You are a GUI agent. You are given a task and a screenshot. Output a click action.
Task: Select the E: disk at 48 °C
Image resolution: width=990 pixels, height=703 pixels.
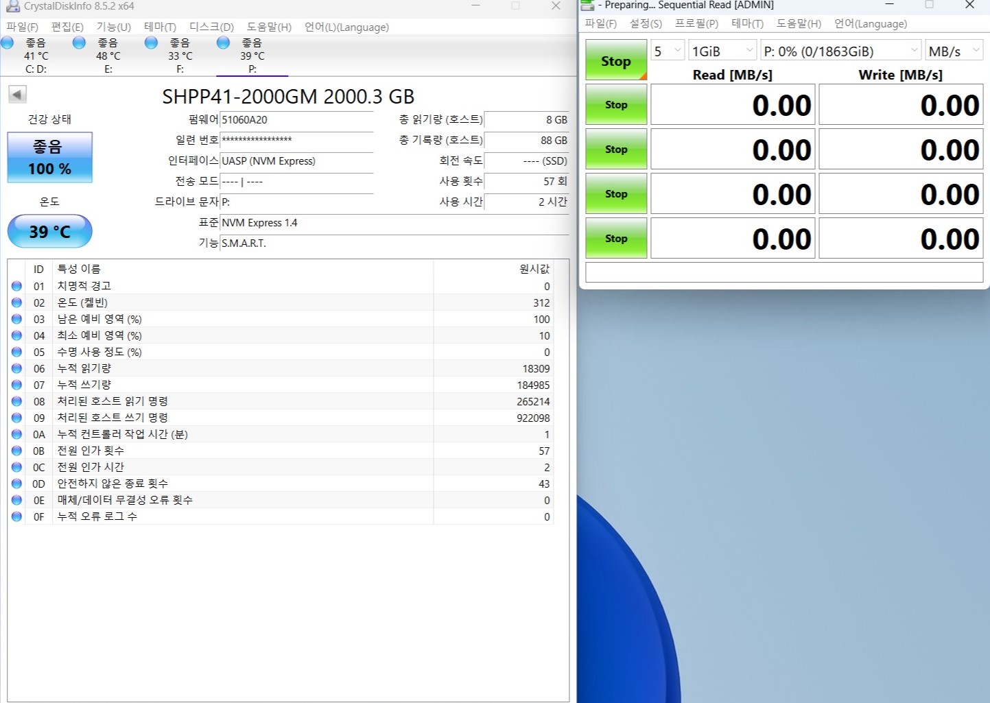108,56
